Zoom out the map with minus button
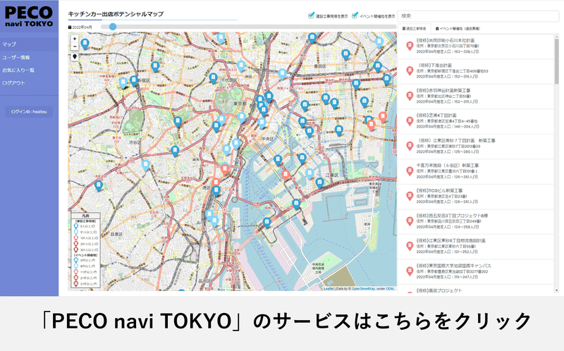Screen dimensions: 564x351 pos(75,47)
